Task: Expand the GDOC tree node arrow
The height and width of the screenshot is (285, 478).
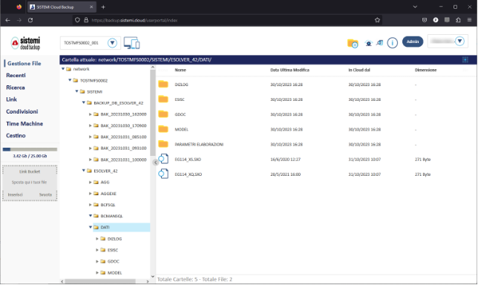Action: click(x=97, y=261)
